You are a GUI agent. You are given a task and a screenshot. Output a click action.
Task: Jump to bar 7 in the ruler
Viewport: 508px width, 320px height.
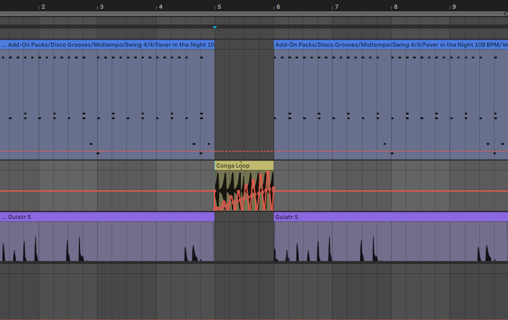(336, 7)
